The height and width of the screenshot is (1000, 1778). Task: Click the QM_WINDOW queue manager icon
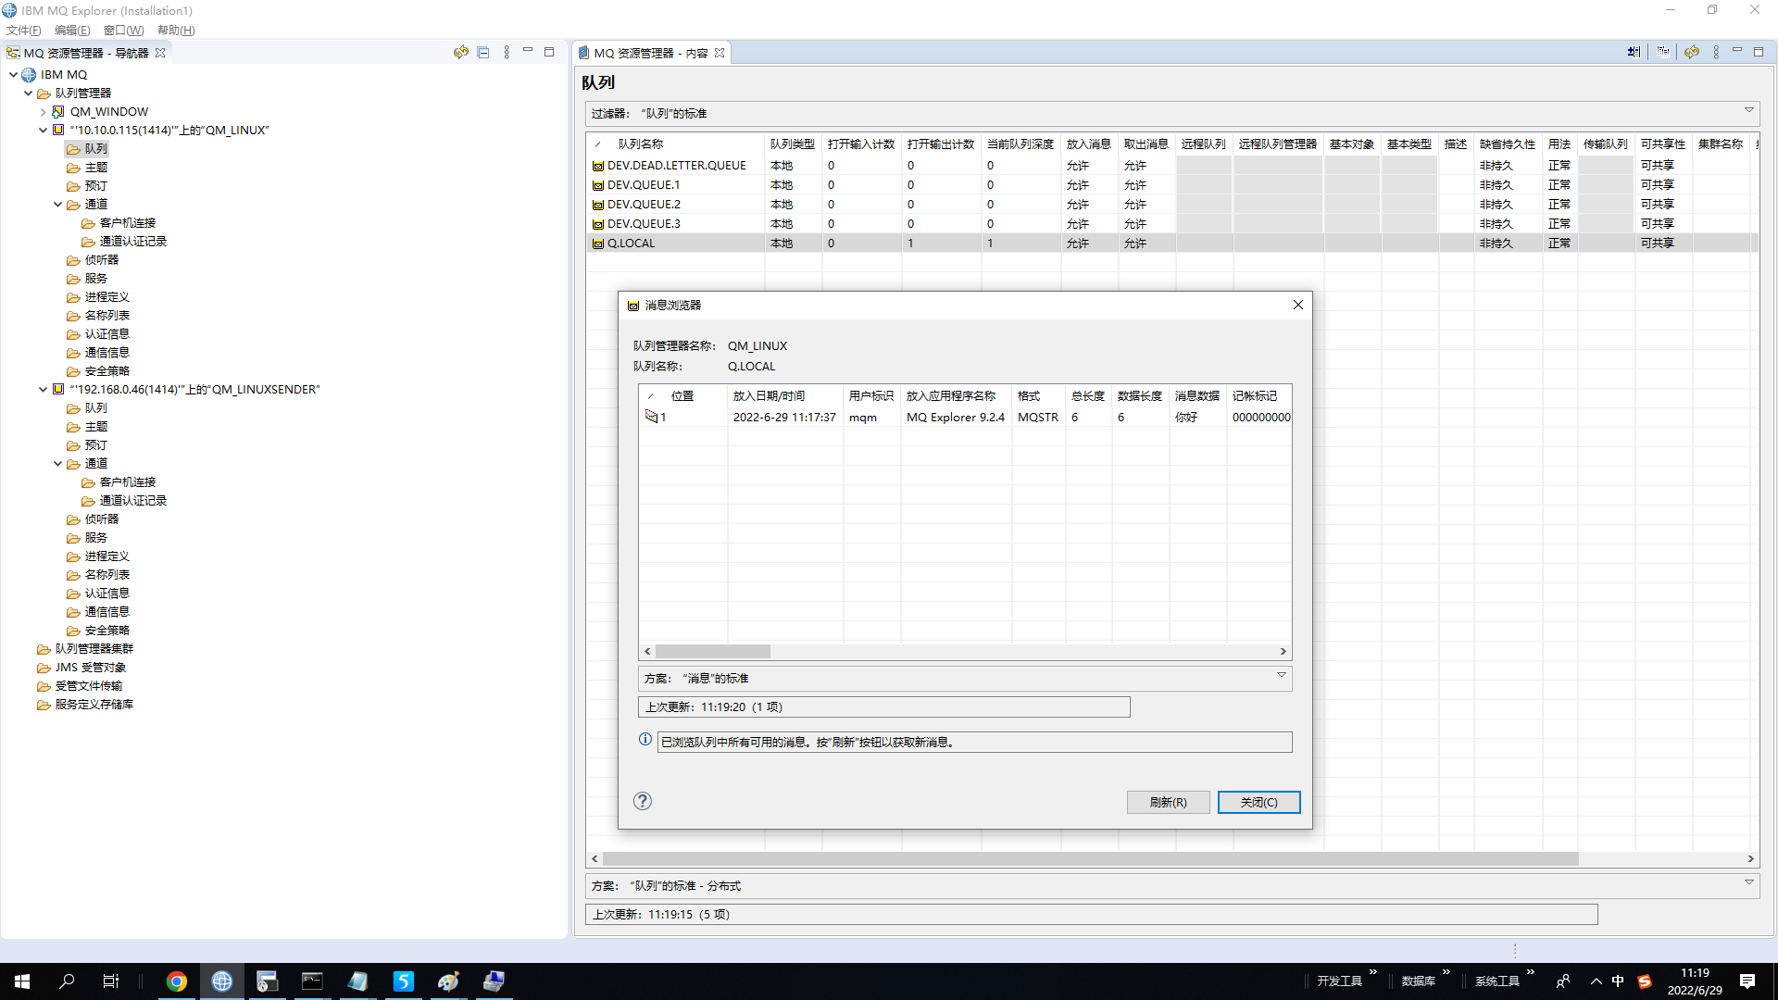coord(58,112)
